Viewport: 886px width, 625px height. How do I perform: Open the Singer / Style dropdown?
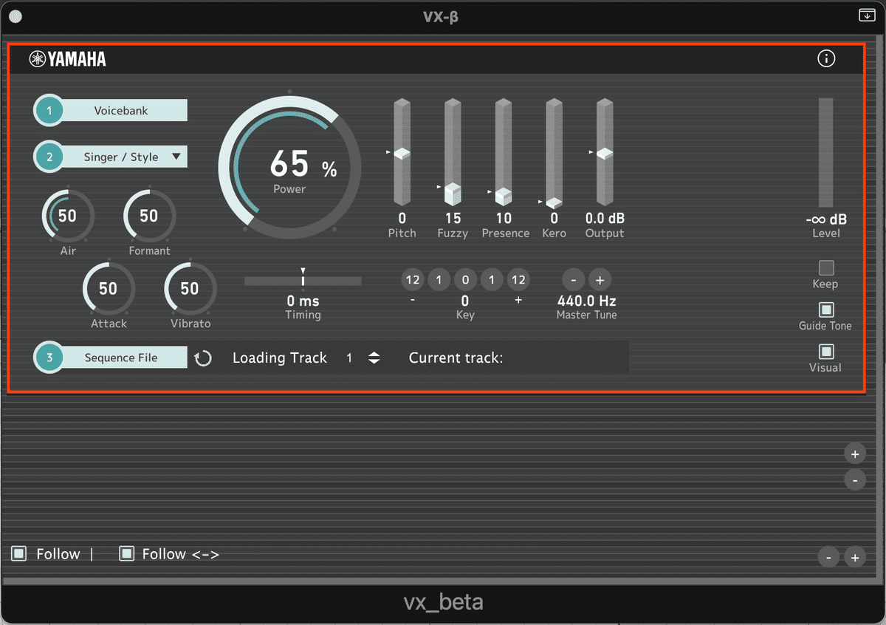pyautogui.click(x=111, y=157)
